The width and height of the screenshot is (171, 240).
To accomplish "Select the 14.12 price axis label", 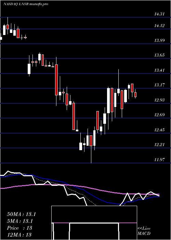I will pyautogui.click(x=159, y=26).
